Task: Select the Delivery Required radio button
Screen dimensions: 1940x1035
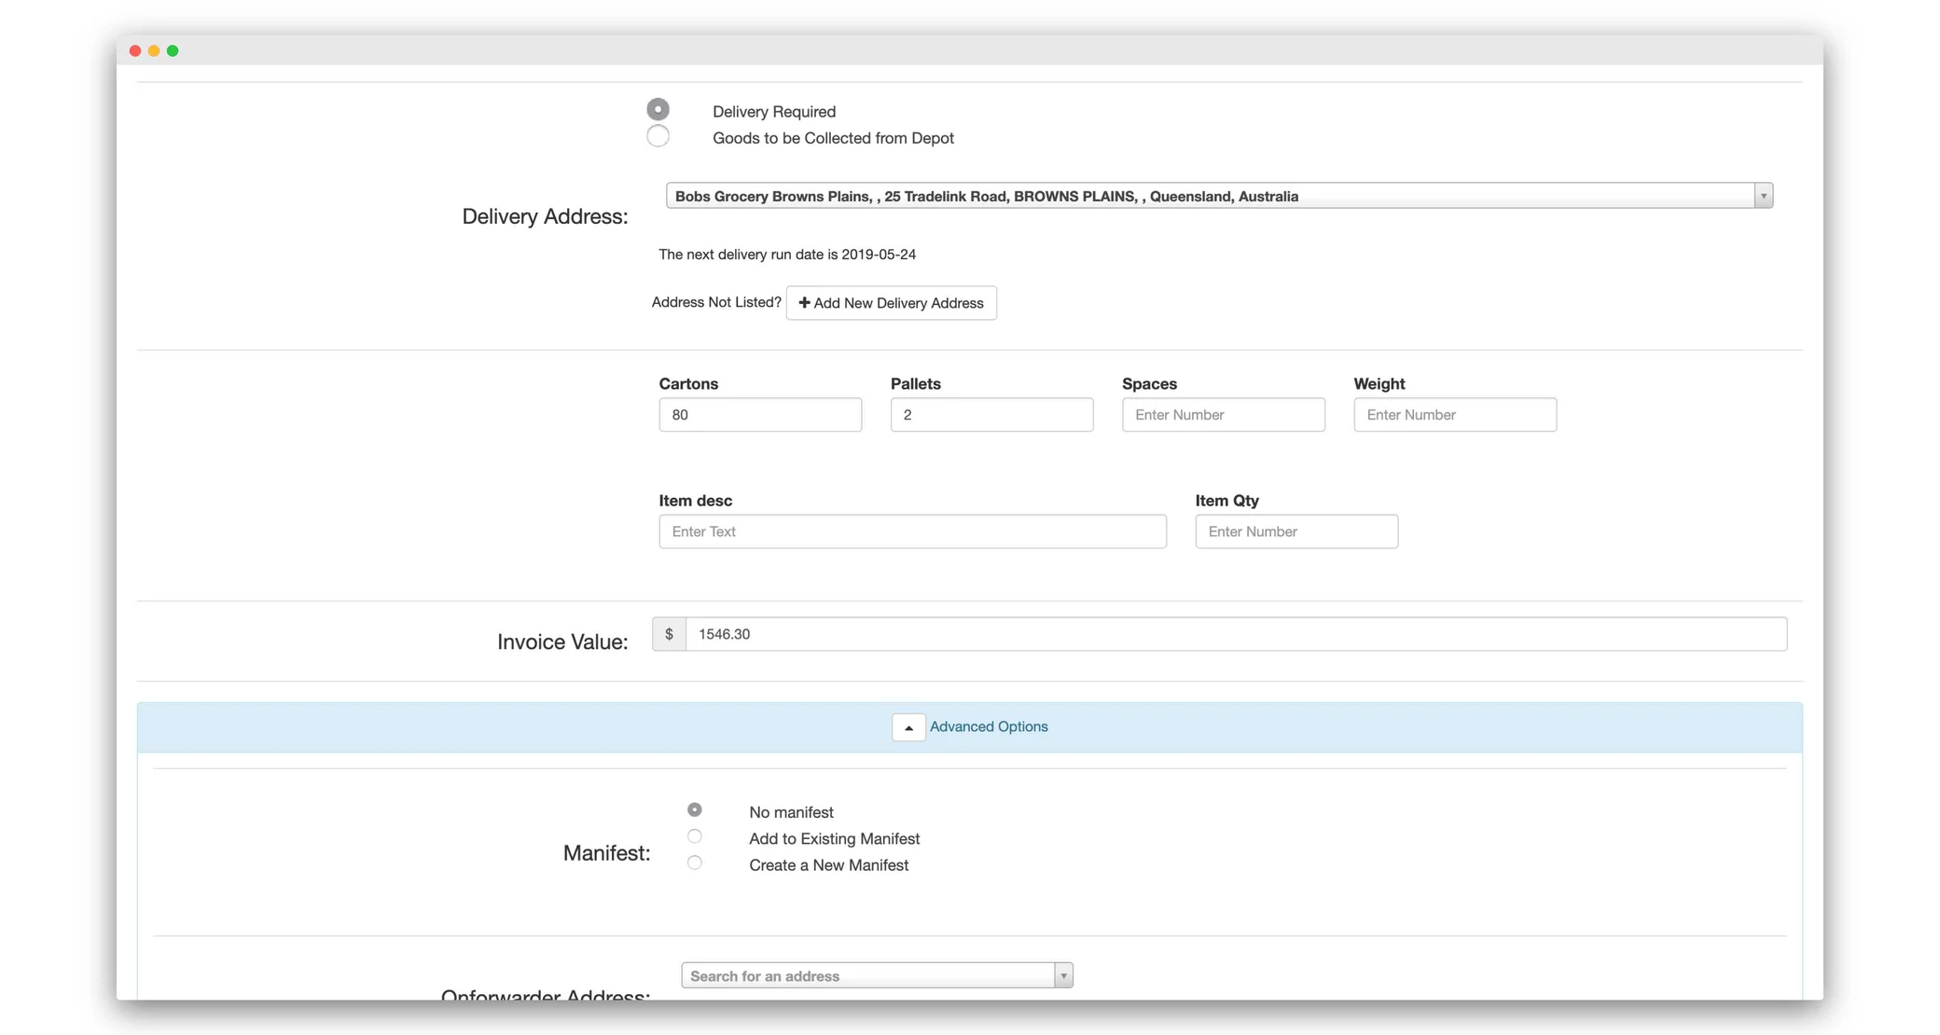Action: click(x=658, y=110)
